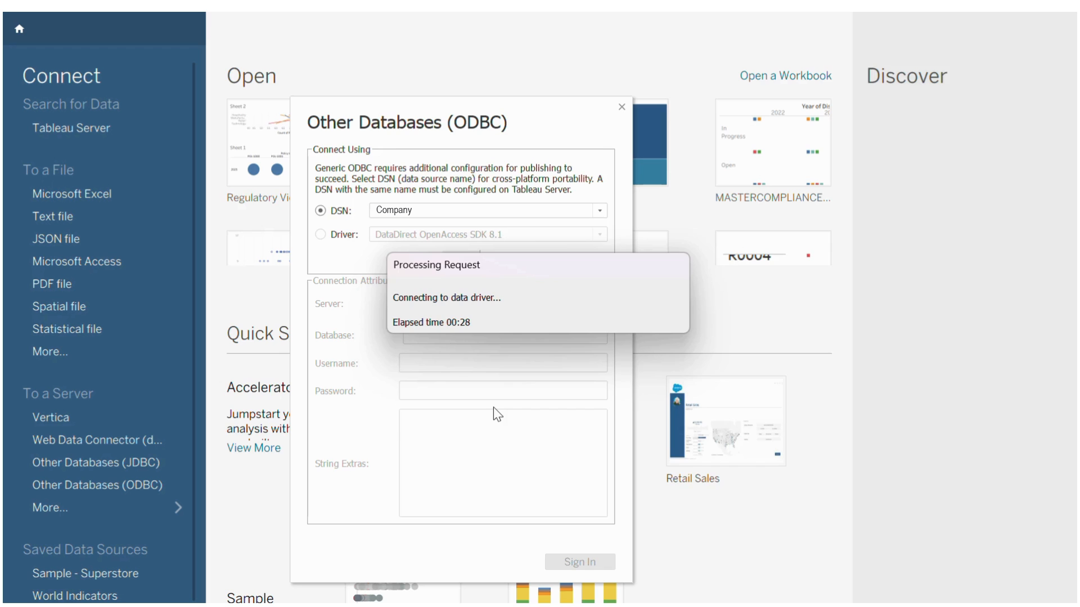
Task: Choose Other Databases (JDBC) connector
Action: (x=96, y=463)
